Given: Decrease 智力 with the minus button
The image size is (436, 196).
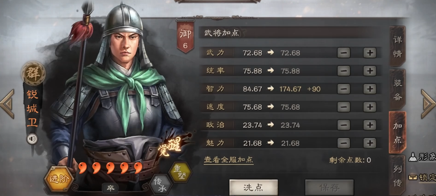Looking at the screenshot, I should [344, 89].
